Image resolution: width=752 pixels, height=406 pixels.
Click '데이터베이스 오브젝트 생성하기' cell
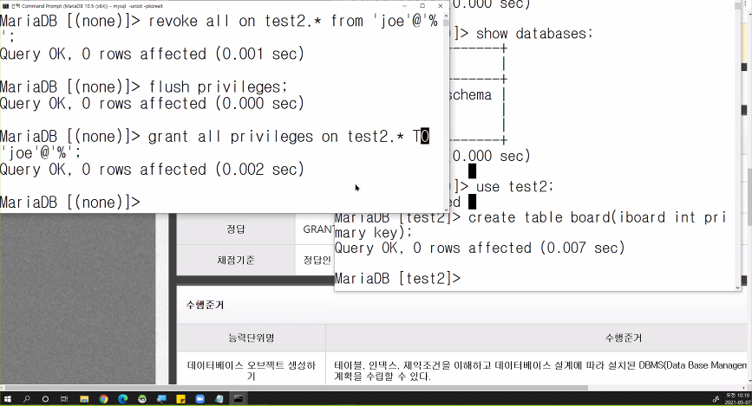[252, 371]
